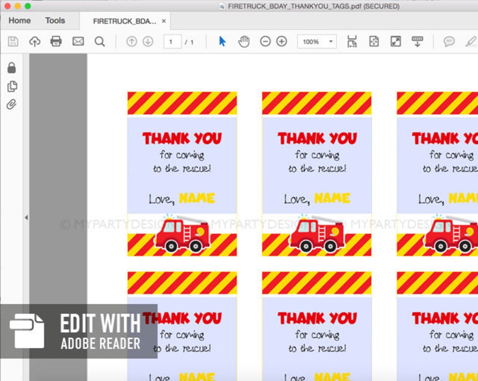The height and width of the screenshot is (381, 478).
Task: Close the FIRETRUCK_BDA document tab
Action: (164, 21)
